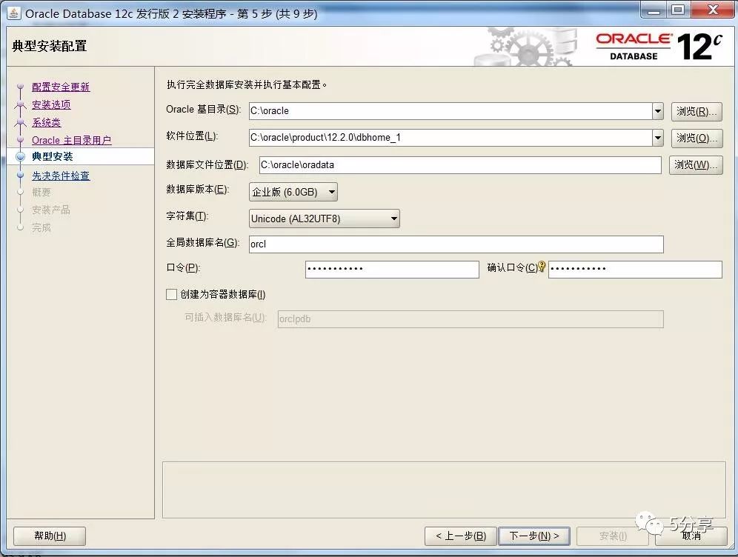Image resolution: width=738 pixels, height=557 pixels.
Task: Click the 数据库文件位置 field
Action: pyautogui.click(x=460, y=165)
